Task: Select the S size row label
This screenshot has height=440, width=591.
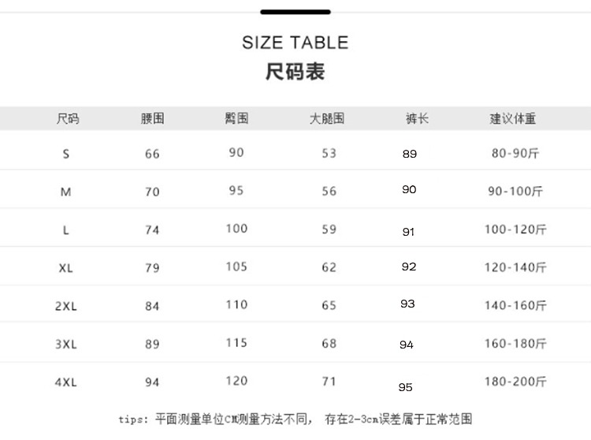Action: pos(66,154)
